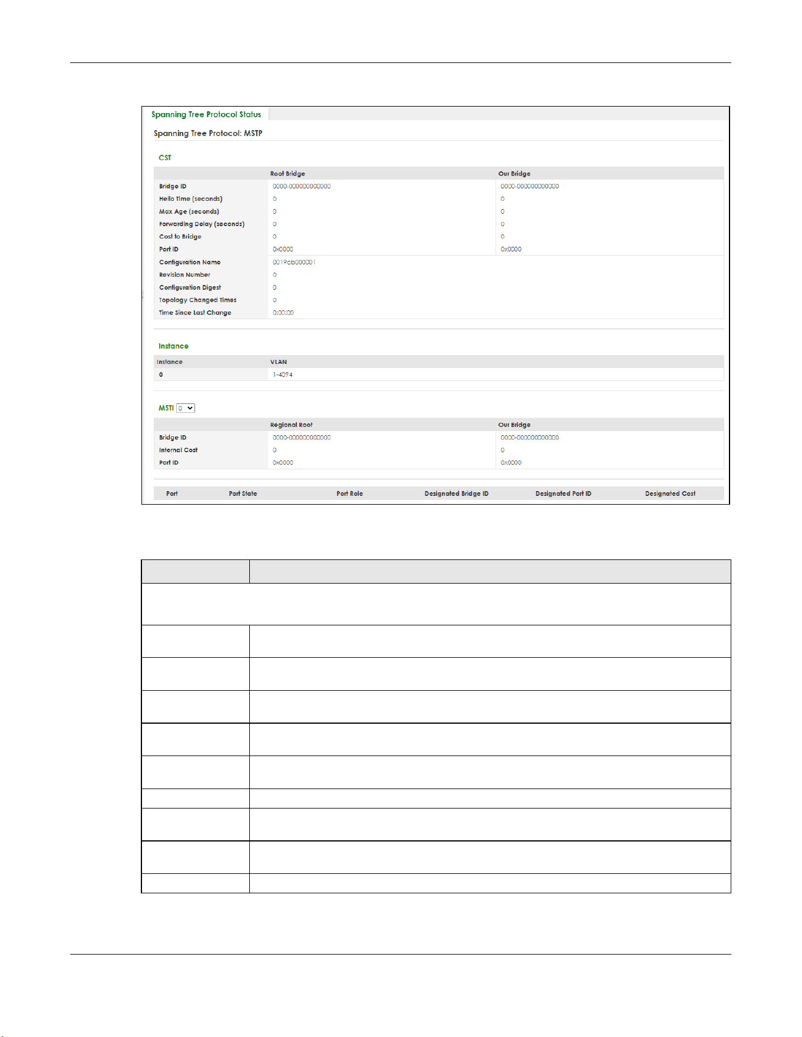Click the VLAN column header
The image size is (802, 1037).
coord(279,362)
